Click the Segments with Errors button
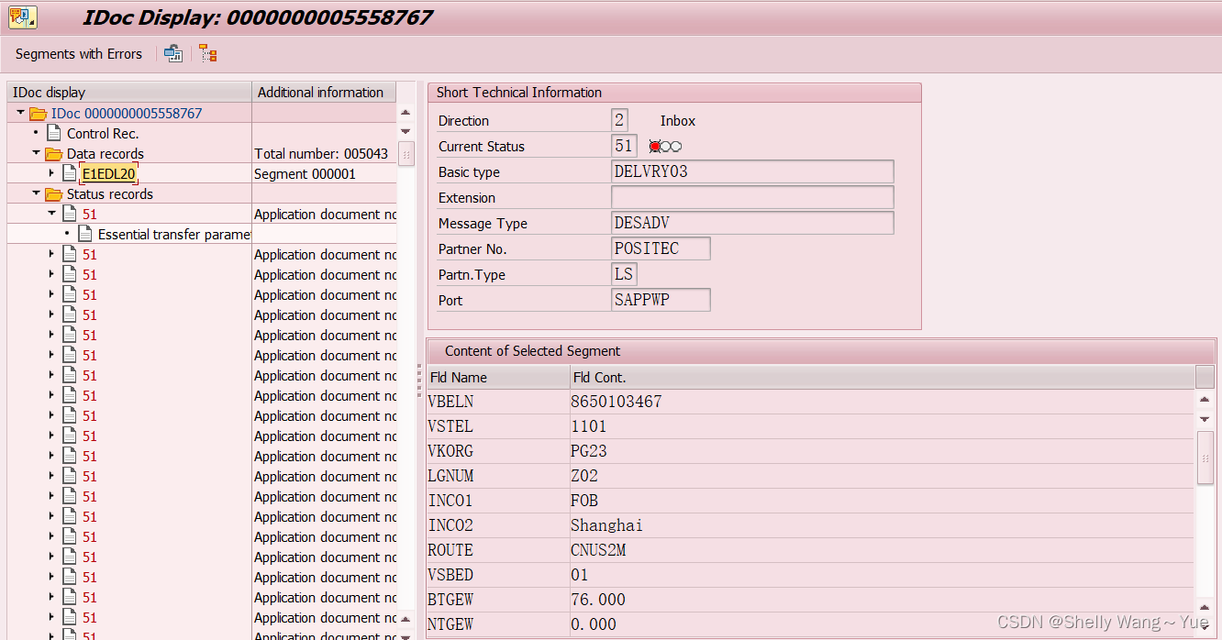This screenshot has width=1222, height=640. [x=78, y=53]
